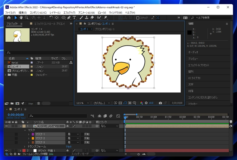Screen dimensions: 237x160
Task: Click the trash icon in Project panel
Action: point(38,103)
